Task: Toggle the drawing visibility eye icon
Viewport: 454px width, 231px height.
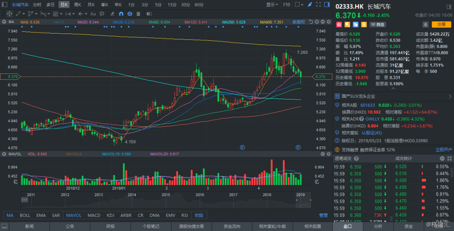Action: click(x=131, y=14)
